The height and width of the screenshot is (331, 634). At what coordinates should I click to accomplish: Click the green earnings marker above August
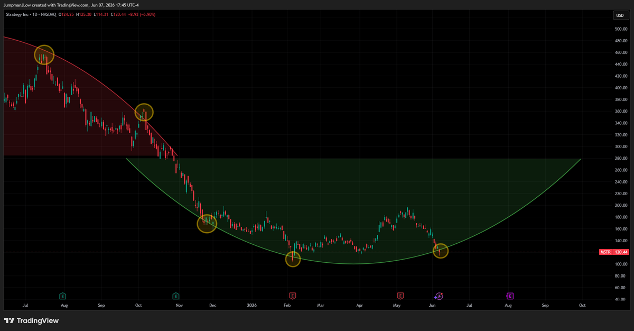click(63, 296)
